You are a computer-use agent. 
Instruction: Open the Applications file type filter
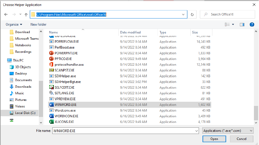[228, 131]
